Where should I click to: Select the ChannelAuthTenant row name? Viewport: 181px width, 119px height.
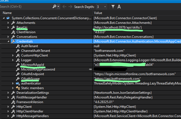[36, 51]
